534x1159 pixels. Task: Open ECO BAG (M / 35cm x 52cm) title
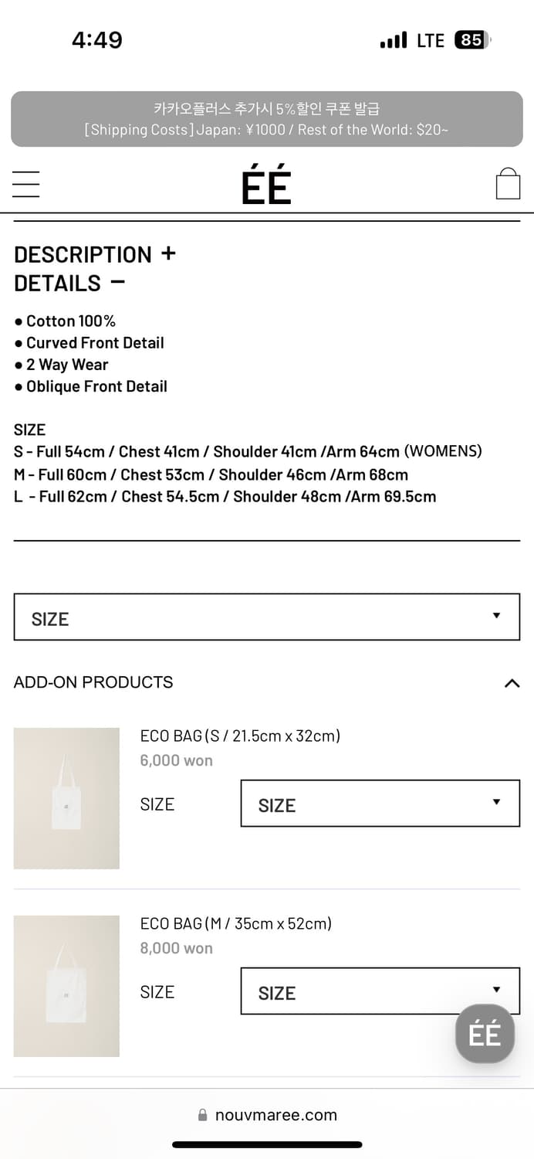[235, 923]
